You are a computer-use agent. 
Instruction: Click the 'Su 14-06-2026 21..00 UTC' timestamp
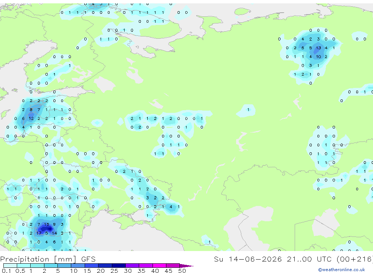(273, 259)
